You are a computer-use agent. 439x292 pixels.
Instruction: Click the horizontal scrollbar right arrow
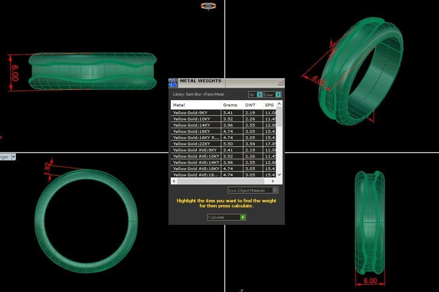(x=273, y=181)
